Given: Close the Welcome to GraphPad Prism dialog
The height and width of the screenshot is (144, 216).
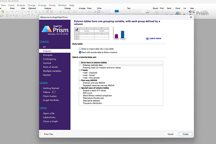Looking at the screenshot, I should coord(191,17).
